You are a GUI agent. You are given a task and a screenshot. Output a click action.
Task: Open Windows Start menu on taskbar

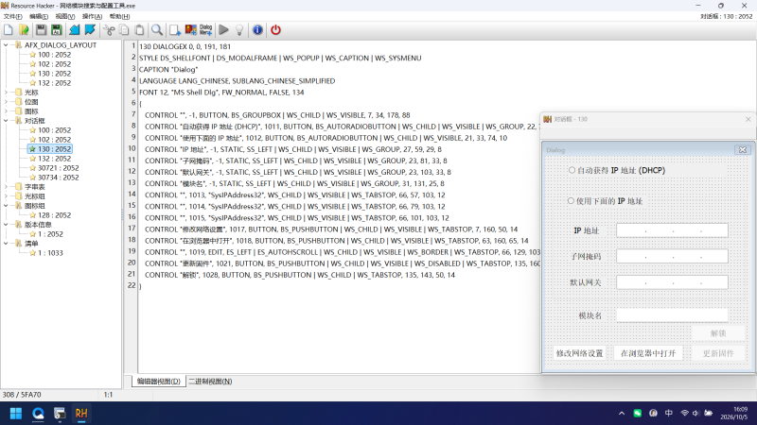(x=16, y=414)
